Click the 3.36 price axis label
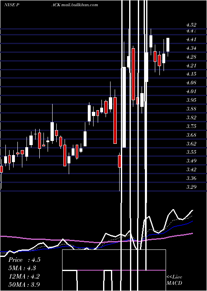Image resolution: width=207 pixels, height=291 pixels. (191, 178)
